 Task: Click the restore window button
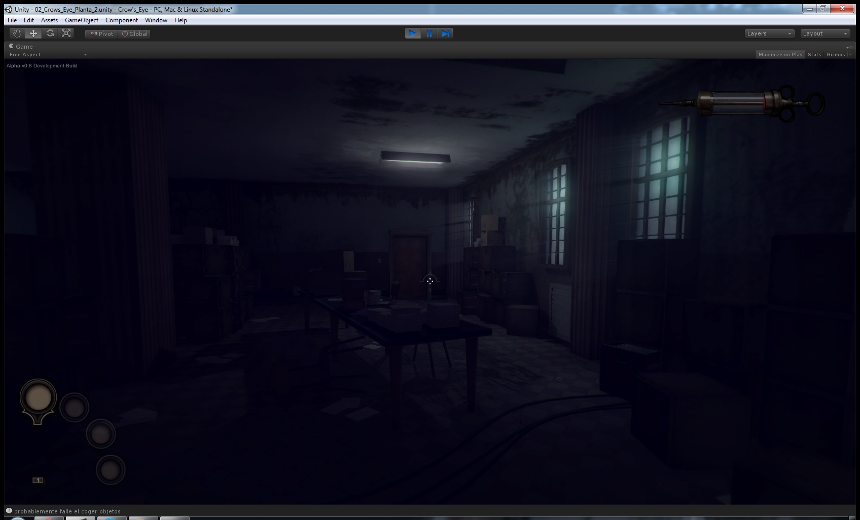point(823,9)
